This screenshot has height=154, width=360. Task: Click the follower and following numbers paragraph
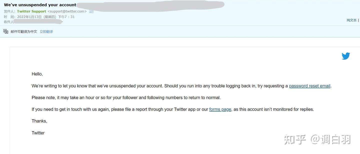point(126,98)
